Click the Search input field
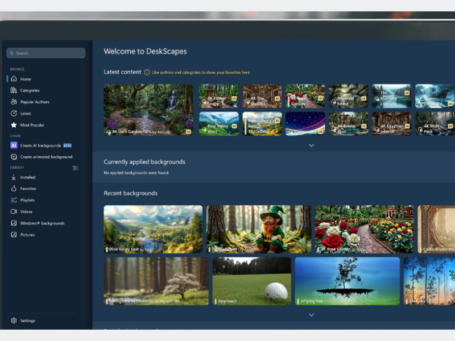Screen dimensions: 455x341 click(x=46, y=53)
